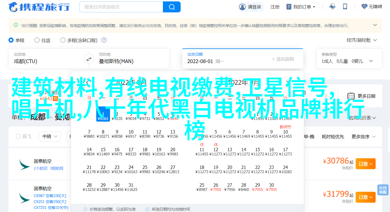Viewport: 390px width, 212px height.
Task: Open the 无障碍 accessibility heart icon
Action: coord(364,6)
